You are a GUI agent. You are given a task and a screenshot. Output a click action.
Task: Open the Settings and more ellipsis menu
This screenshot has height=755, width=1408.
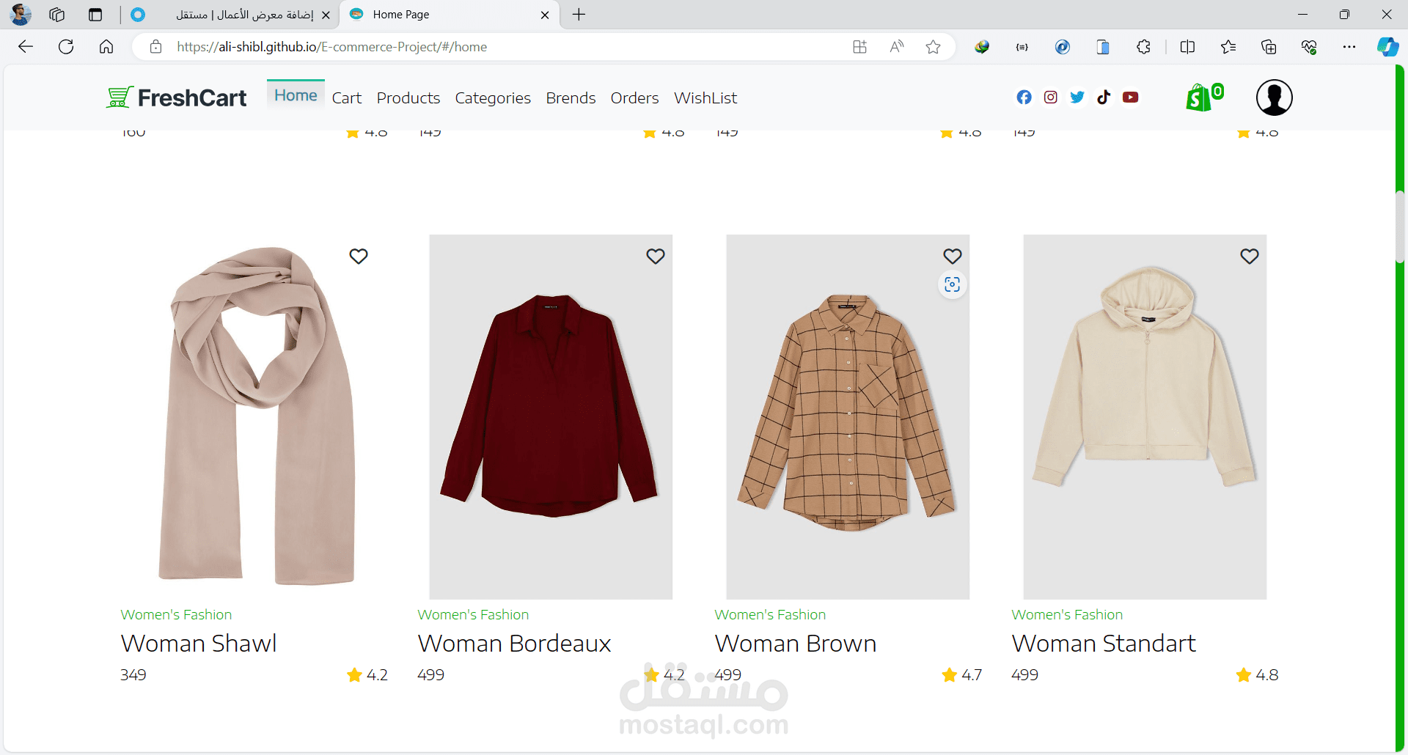pyautogui.click(x=1349, y=47)
